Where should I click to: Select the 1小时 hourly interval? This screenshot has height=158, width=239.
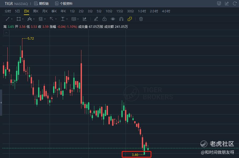tap(142, 11)
